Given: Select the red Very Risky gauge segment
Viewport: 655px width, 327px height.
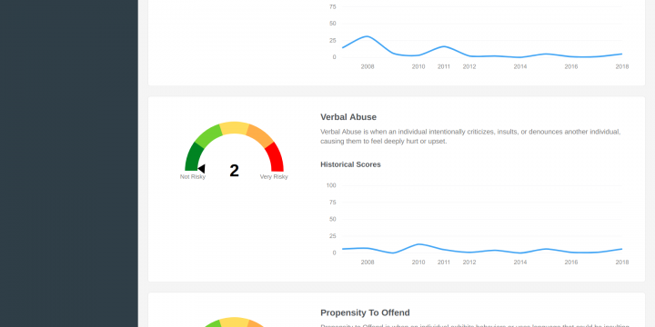Looking at the screenshot, I should (x=276, y=157).
